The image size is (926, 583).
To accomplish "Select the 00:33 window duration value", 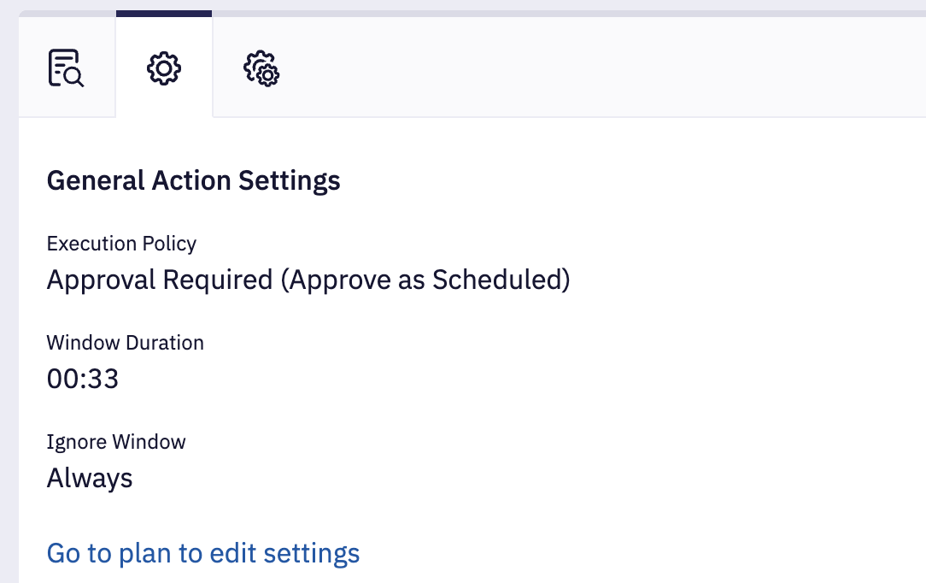I will 83,379.
